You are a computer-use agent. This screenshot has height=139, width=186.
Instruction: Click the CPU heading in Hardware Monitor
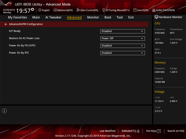157,23
